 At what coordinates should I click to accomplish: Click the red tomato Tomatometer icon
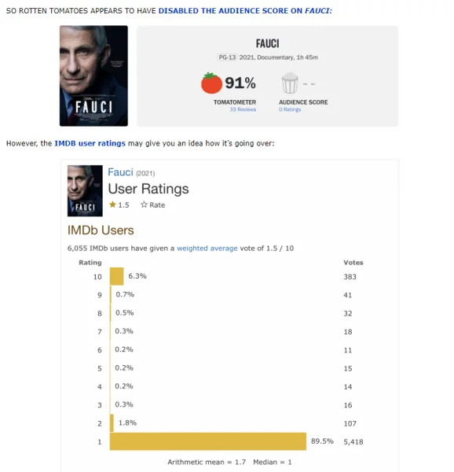pos(211,83)
